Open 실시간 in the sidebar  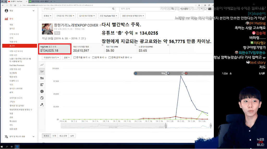point(12,29)
